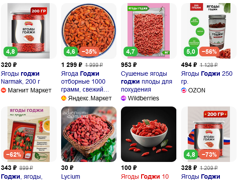Open Ягода Годжи отборные 1000 грамм link
The image size is (237, 180).
pyautogui.click(x=85, y=81)
